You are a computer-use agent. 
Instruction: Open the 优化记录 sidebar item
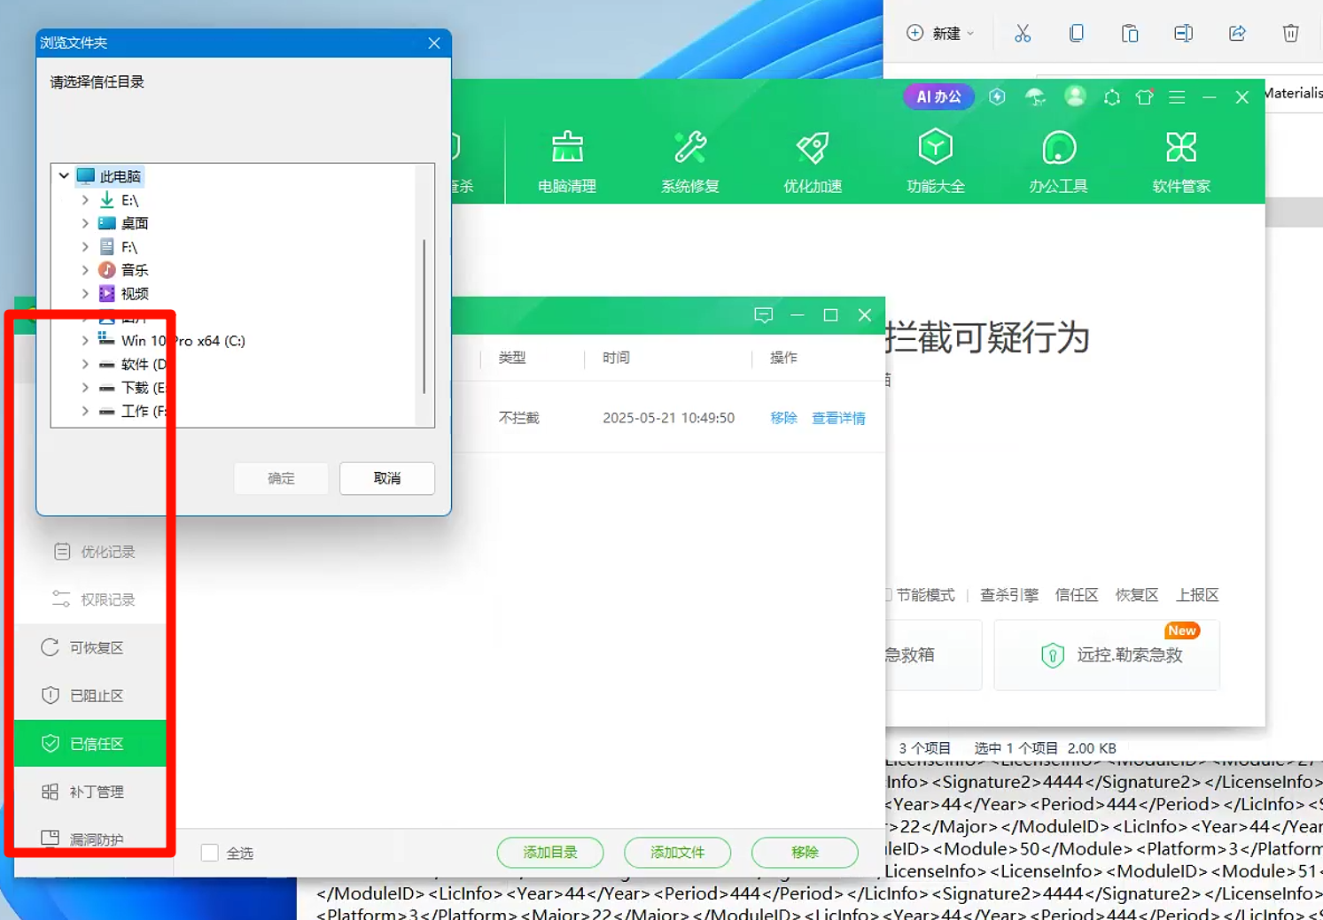tap(94, 552)
